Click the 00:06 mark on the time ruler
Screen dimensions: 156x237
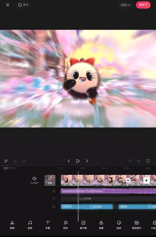coord(126,168)
